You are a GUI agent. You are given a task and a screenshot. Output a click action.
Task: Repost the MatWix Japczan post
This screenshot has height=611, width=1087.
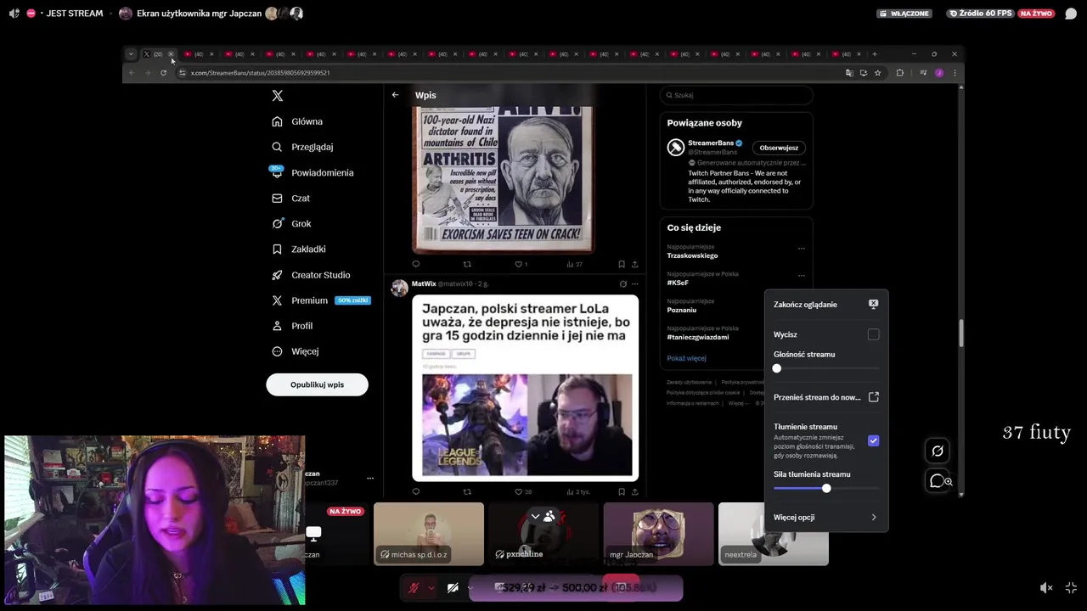(467, 491)
